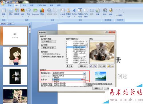Select picture 8 named 148340
Screen dimensions: 143x104
point(76,55)
